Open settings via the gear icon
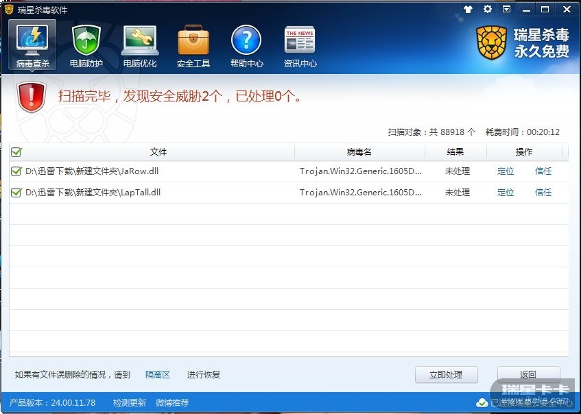The image size is (581, 414). [x=488, y=9]
